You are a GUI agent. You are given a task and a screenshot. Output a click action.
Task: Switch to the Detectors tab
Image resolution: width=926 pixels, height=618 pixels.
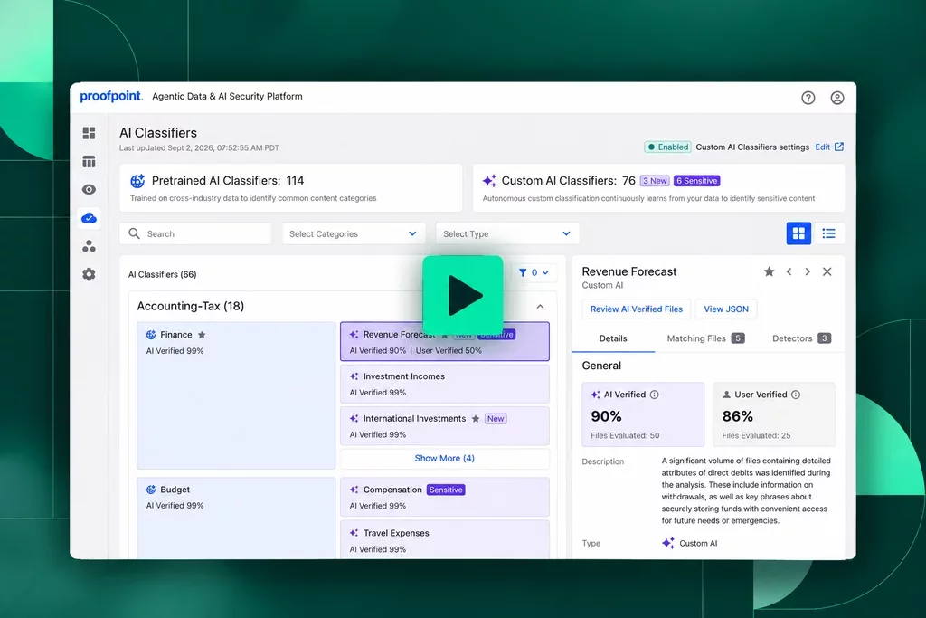[801, 338]
